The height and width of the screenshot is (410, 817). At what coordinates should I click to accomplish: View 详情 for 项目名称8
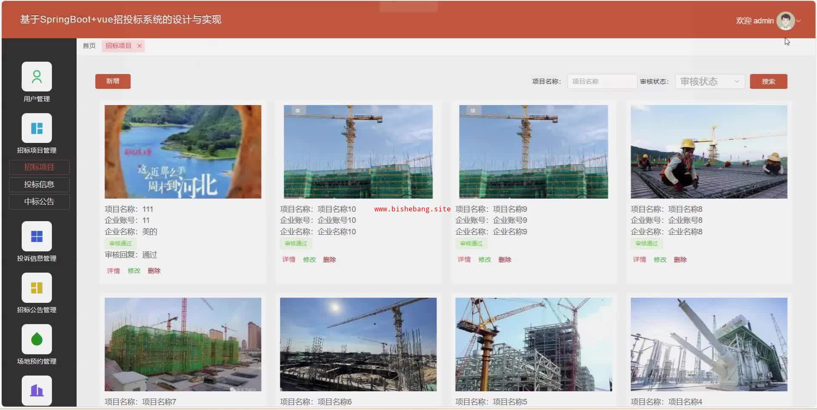point(639,259)
